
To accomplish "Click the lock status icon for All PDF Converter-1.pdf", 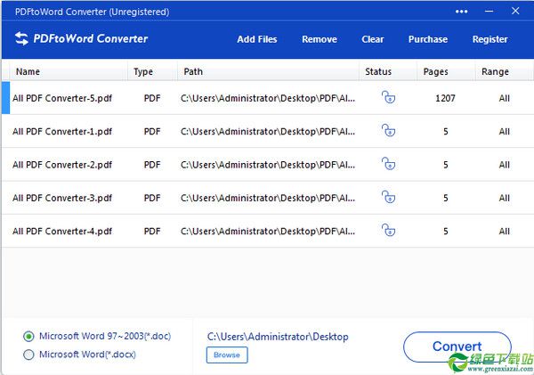I will click(388, 130).
